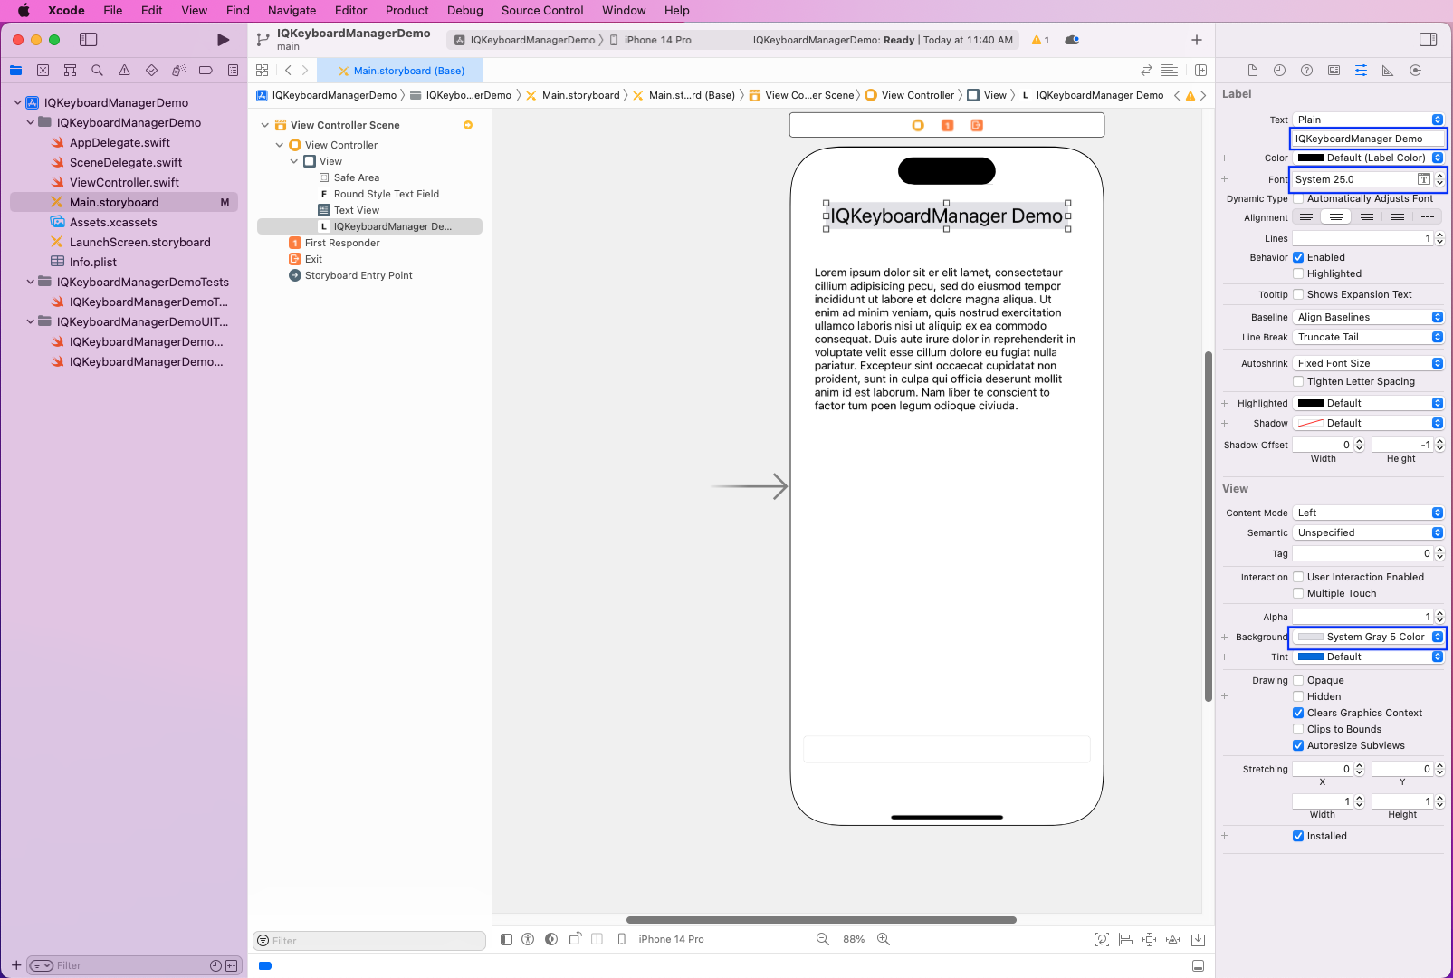Screen dimensions: 1453x978
Task: Enable Shows Expansion Text checkbox
Action: pos(1298,294)
